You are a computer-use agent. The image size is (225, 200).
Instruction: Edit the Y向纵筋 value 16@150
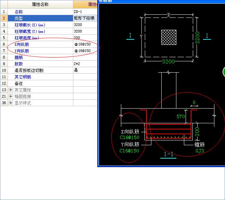tap(85, 51)
